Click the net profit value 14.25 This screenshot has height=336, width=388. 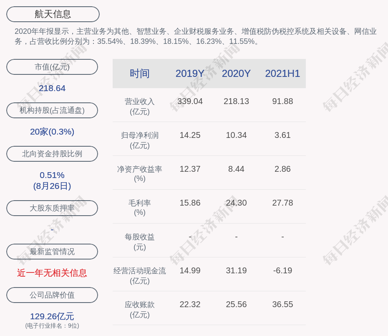click(190, 135)
